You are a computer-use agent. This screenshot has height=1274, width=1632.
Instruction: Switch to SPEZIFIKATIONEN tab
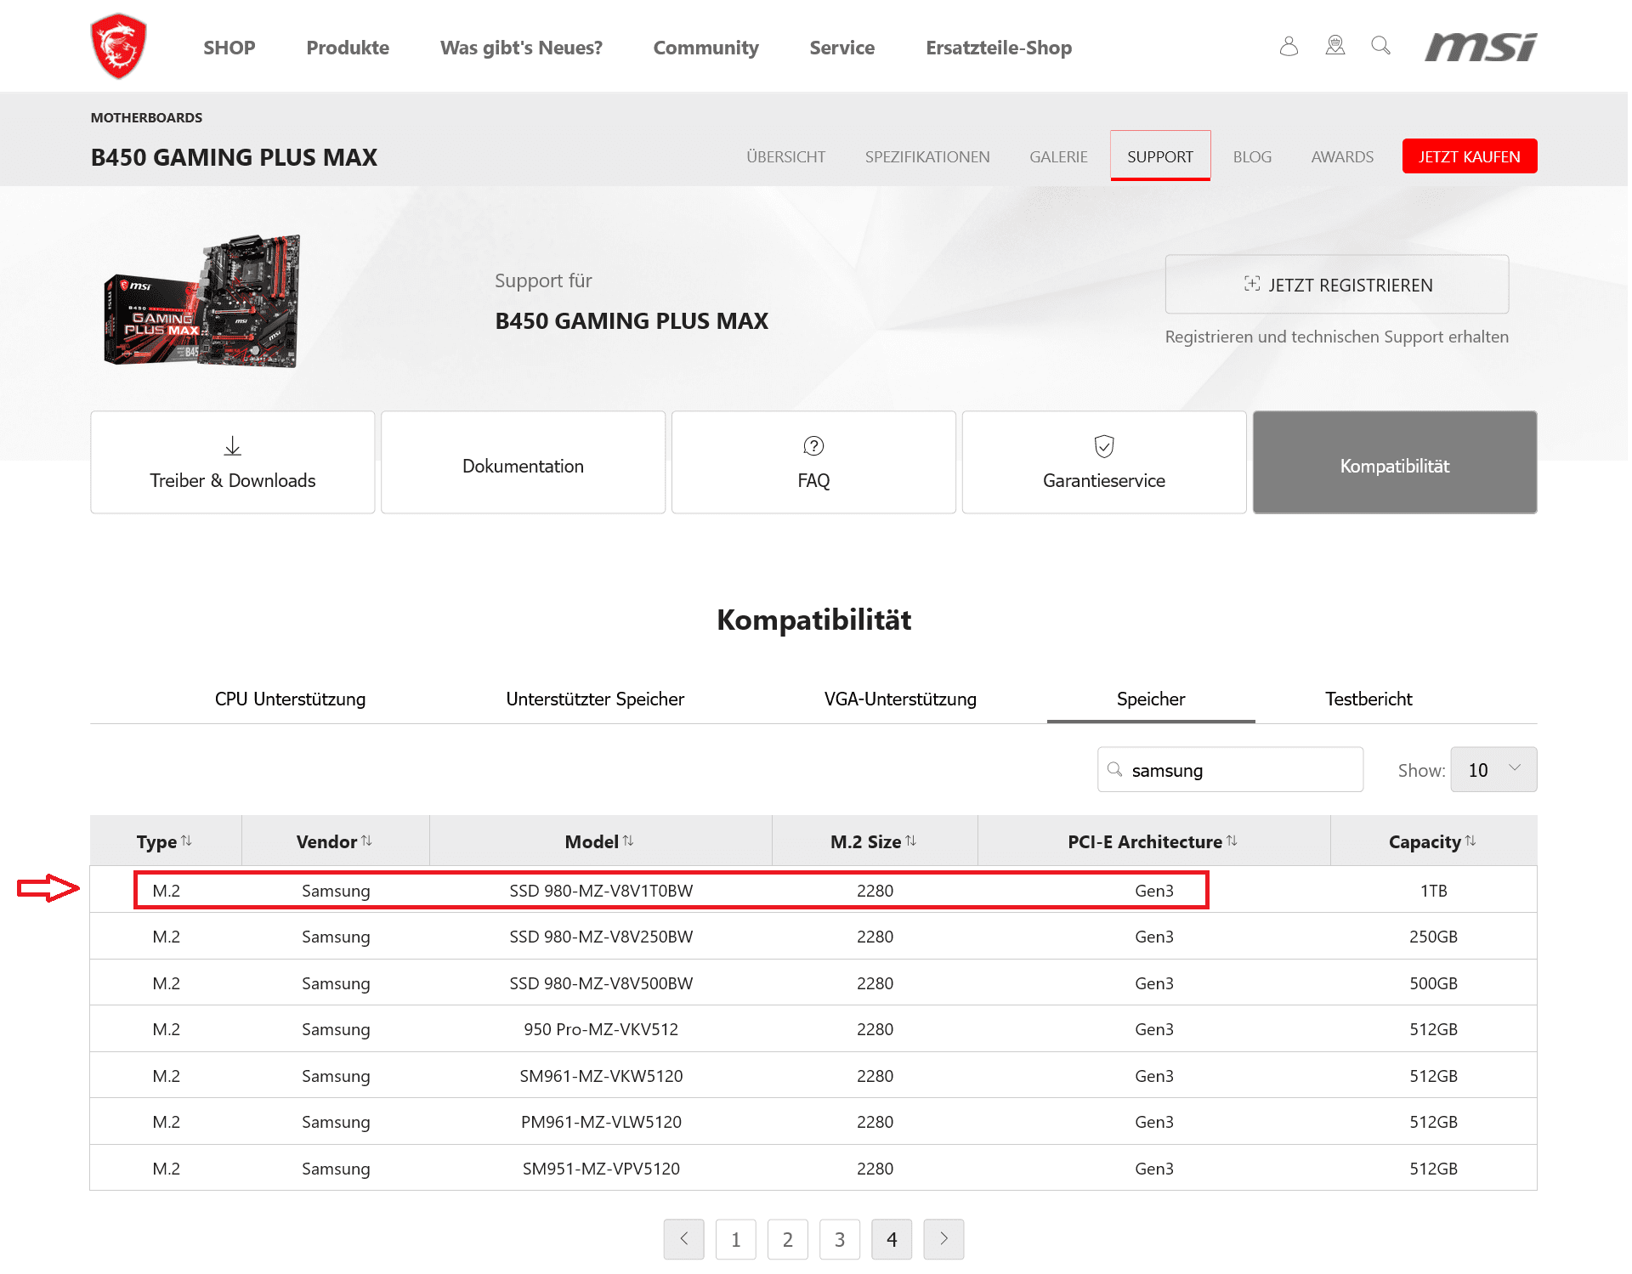927,156
